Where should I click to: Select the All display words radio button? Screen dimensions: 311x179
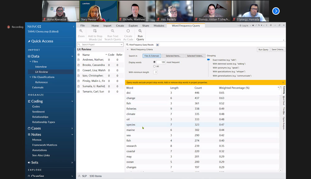pyautogui.click(x=154, y=66)
